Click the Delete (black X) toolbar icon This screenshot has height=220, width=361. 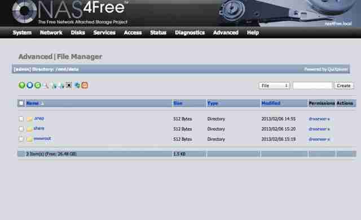click(69, 85)
